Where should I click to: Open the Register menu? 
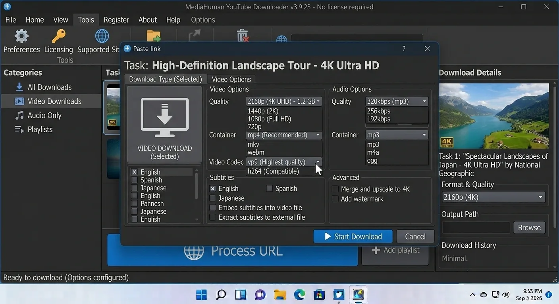116,20
